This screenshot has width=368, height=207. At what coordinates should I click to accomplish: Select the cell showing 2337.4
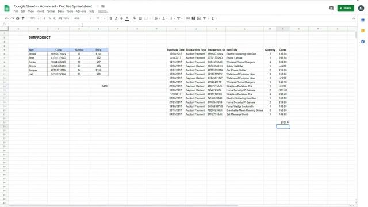click(x=282, y=122)
